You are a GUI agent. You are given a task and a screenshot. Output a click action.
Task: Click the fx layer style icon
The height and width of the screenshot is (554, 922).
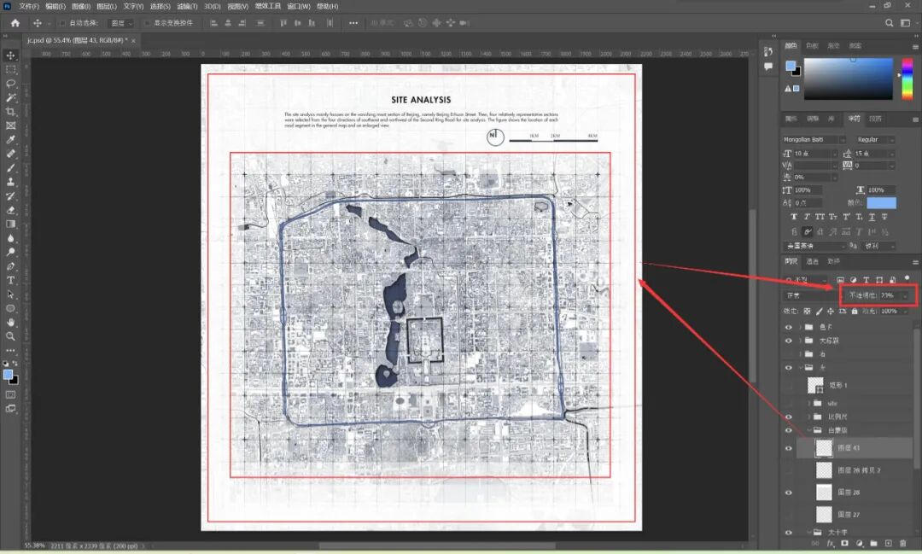831,544
